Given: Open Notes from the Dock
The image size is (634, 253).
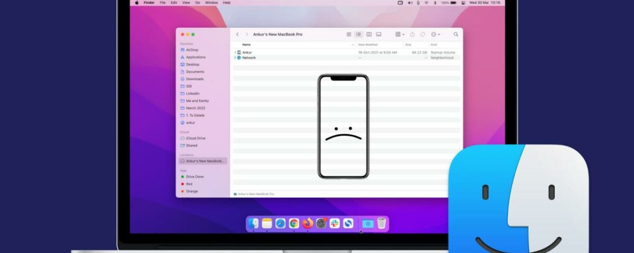Looking at the screenshot, I should (267, 223).
